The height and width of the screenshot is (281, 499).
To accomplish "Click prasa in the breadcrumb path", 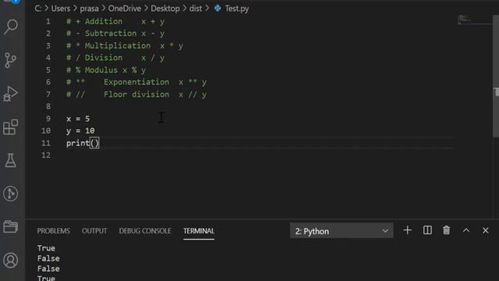I will [x=89, y=9].
